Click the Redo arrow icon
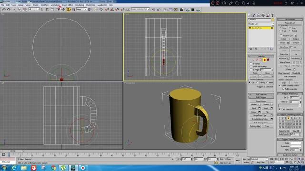The width and height of the screenshot is (305, 171). [9, 9]
